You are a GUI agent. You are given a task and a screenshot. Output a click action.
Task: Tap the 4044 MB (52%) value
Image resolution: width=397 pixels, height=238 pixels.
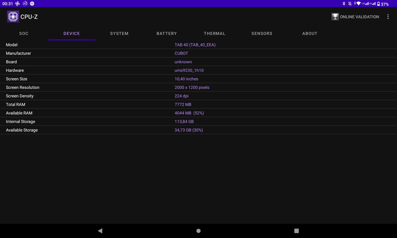pyautogui.click(x=189, y=113)
